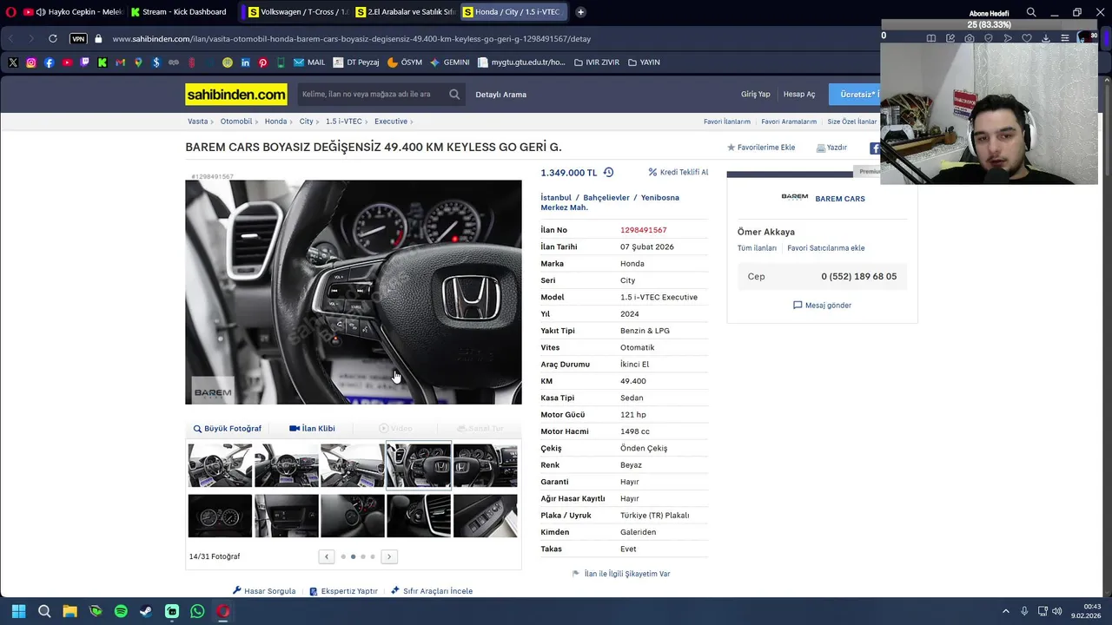Screen dimensions: 1112x625
Task: Expand the Otomobil breadcrumb dropdown
Action: coord(258,122)
